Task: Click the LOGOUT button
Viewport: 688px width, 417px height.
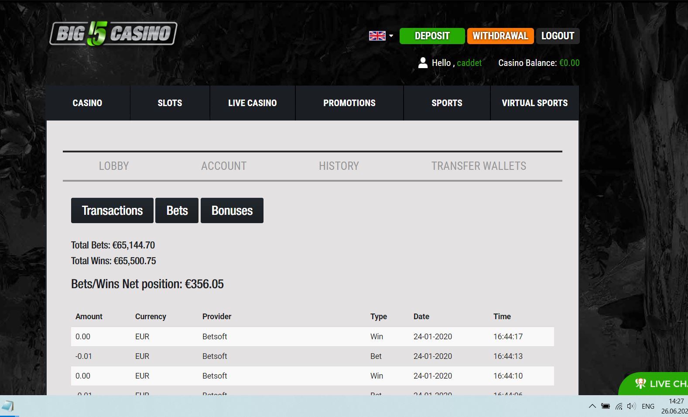Action: (x=558, y=36)
